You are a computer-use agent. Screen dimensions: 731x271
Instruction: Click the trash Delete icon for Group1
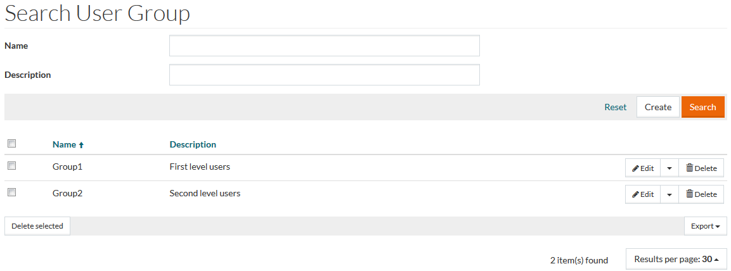pyautogui.click(x=690, y=168)
